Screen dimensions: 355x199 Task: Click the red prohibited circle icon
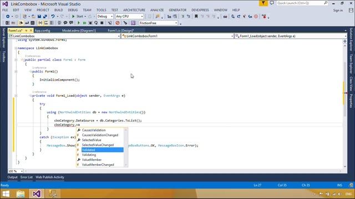point(117,23)
